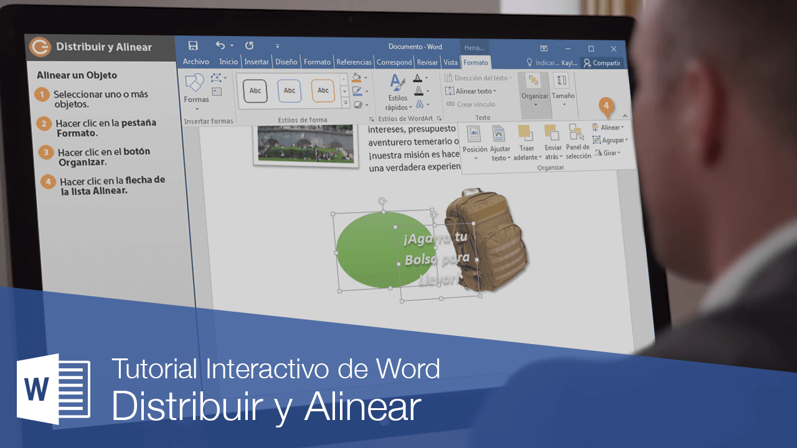This screenshot has height=448, width=797.
Task: Switch to the Correspond tab
Action: point(394,62)
